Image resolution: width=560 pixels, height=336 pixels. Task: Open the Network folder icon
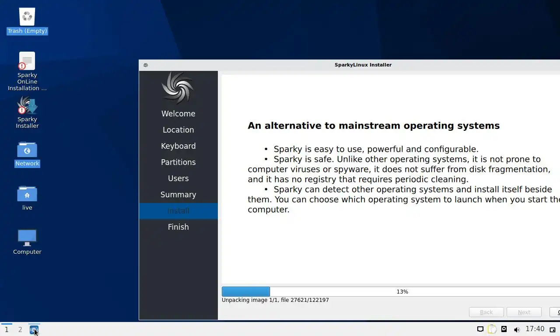[x=27, y=154]
